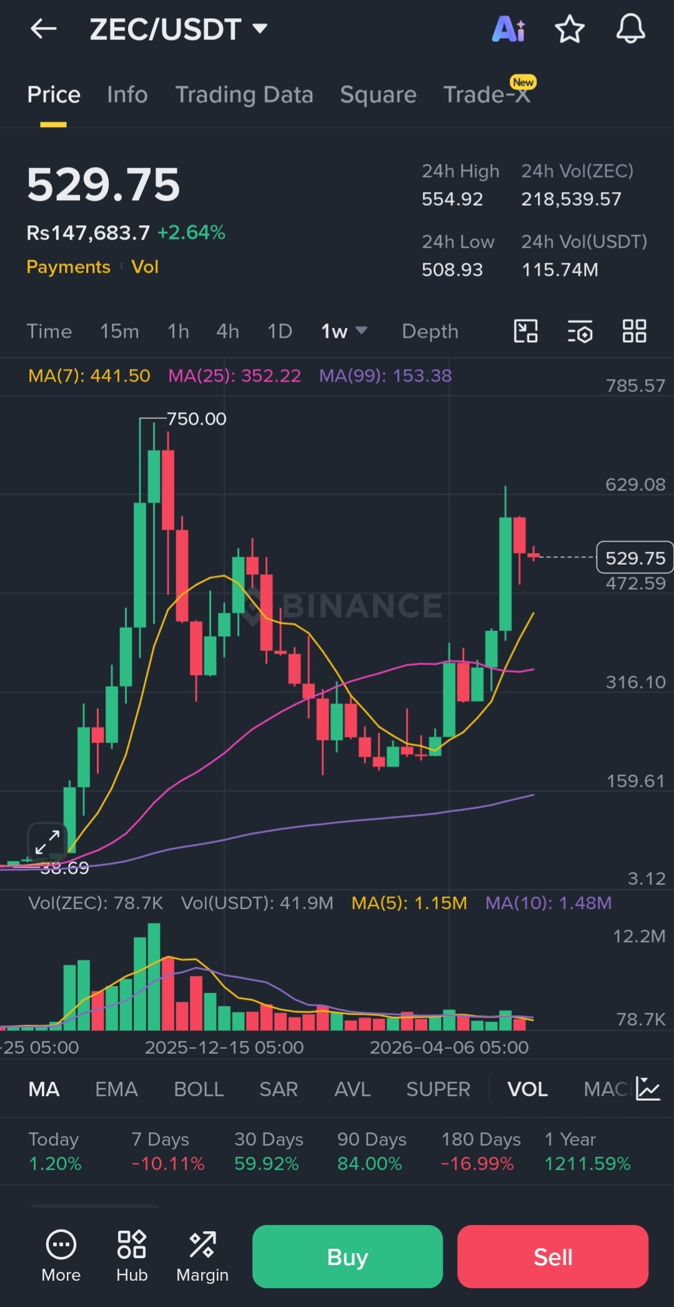The height and width of the screenshot is (1307, 674).
Task: Tap the back arrow icon
Action: [x=44, y=29]
